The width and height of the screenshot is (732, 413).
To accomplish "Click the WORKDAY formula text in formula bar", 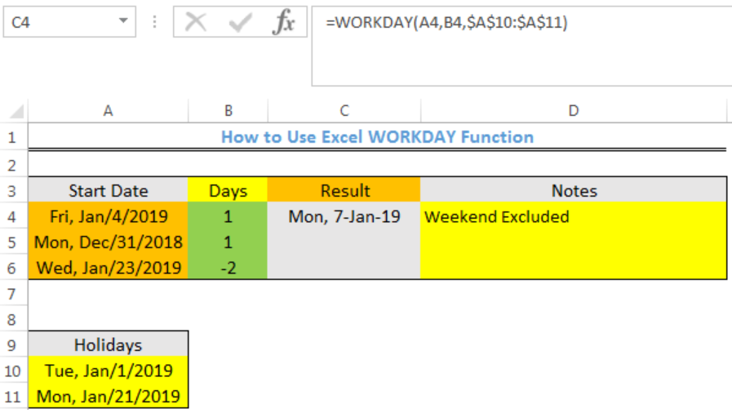I will (446, 22).
